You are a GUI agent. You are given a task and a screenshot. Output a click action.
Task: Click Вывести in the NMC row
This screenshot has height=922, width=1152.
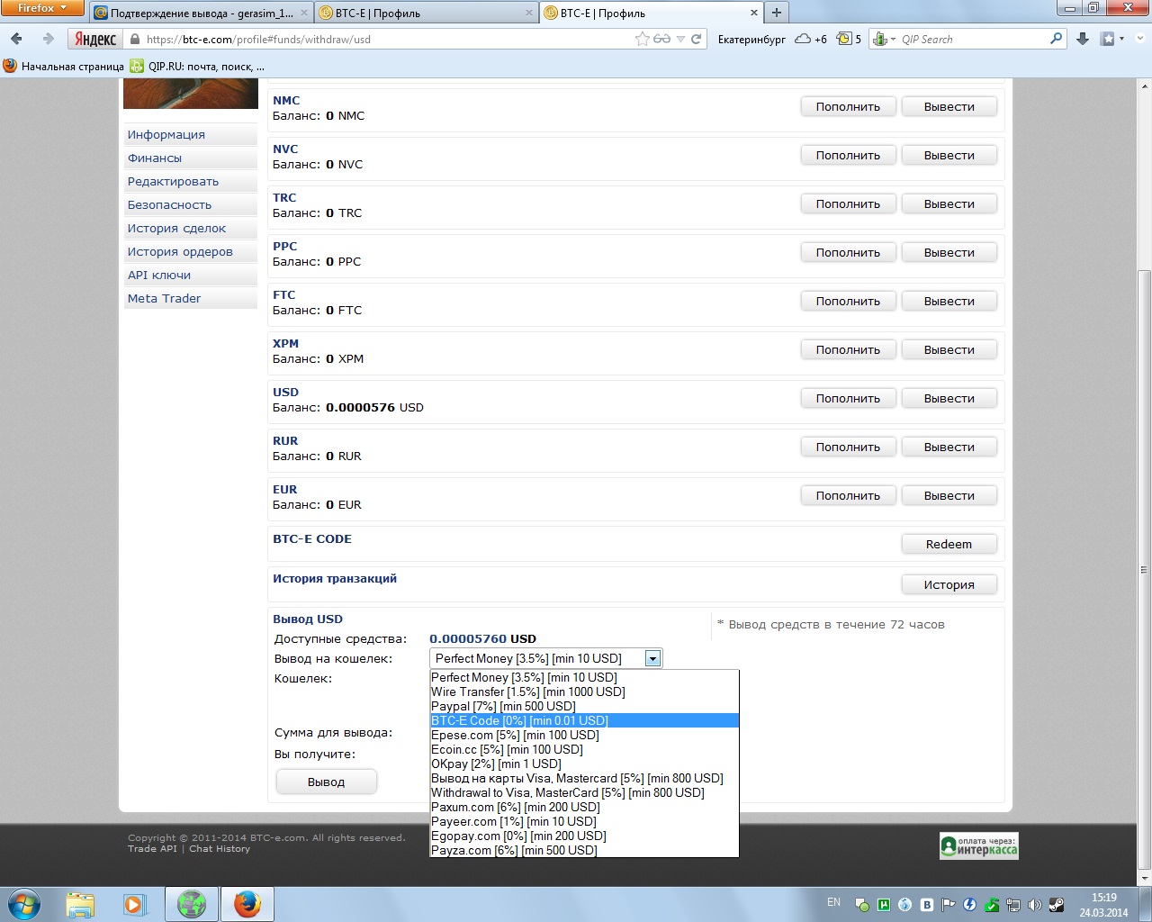(x=949, y=106)
